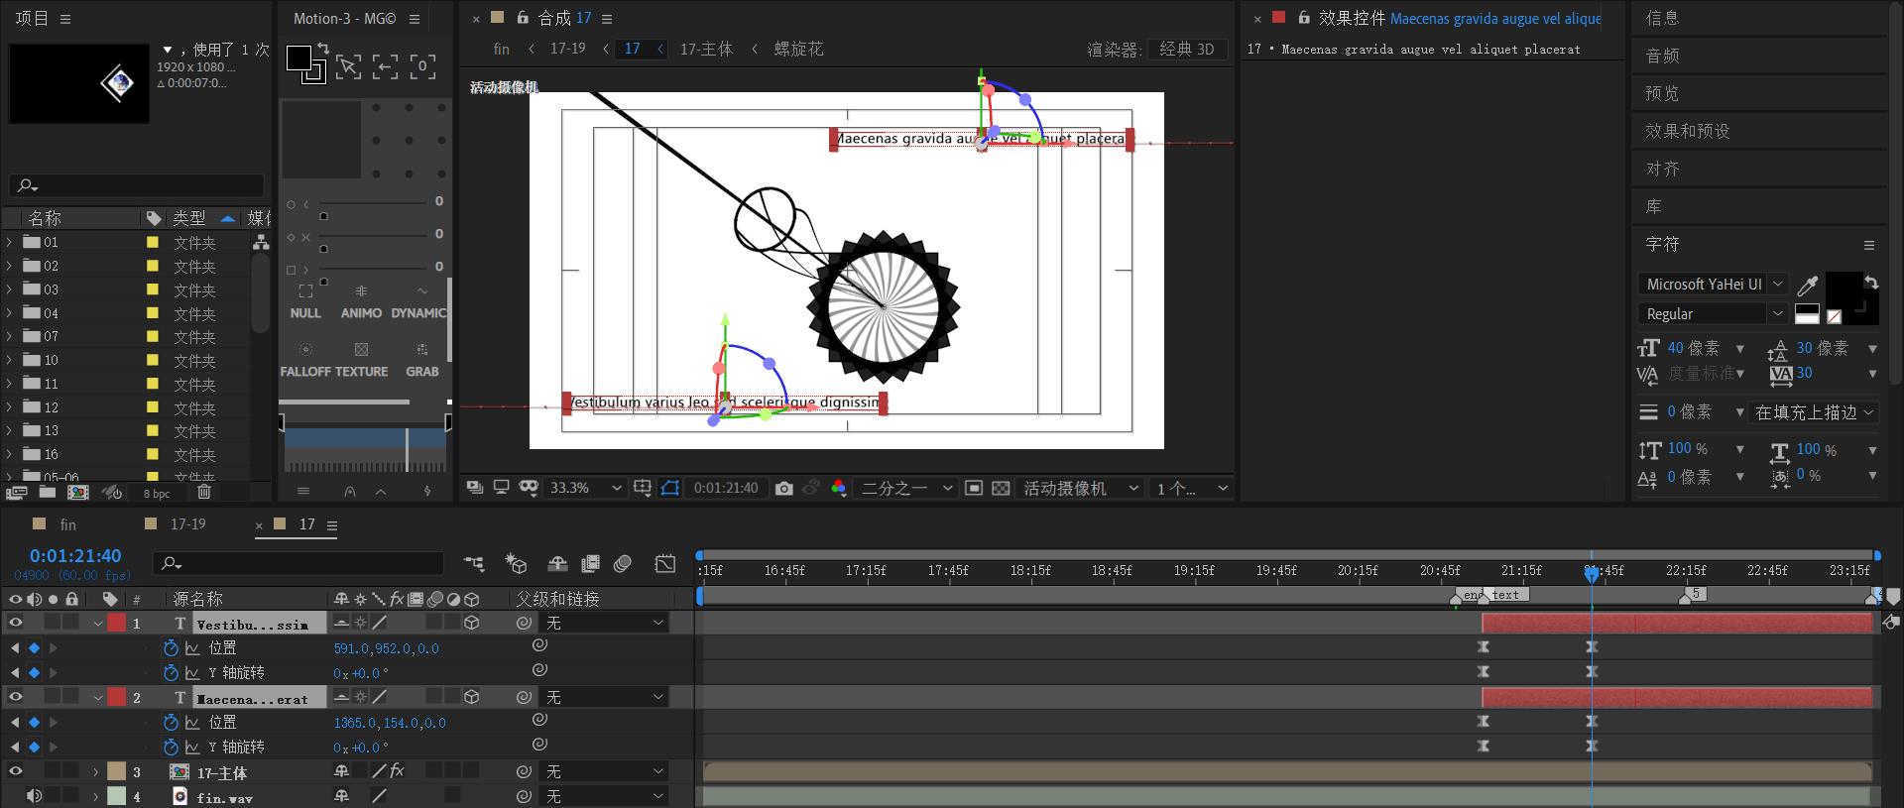1904x808 pixels.
Task: Toggle the draft 3D icon in the timeline
Action: pos(516,564)
